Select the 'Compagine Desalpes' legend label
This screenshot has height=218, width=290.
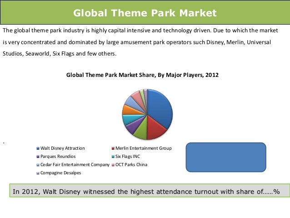[60, 173]
